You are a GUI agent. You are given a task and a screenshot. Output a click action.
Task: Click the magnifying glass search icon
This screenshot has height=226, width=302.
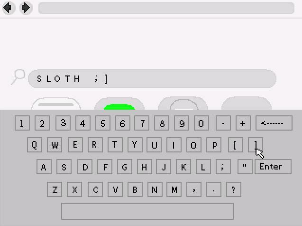click(18, 77)
